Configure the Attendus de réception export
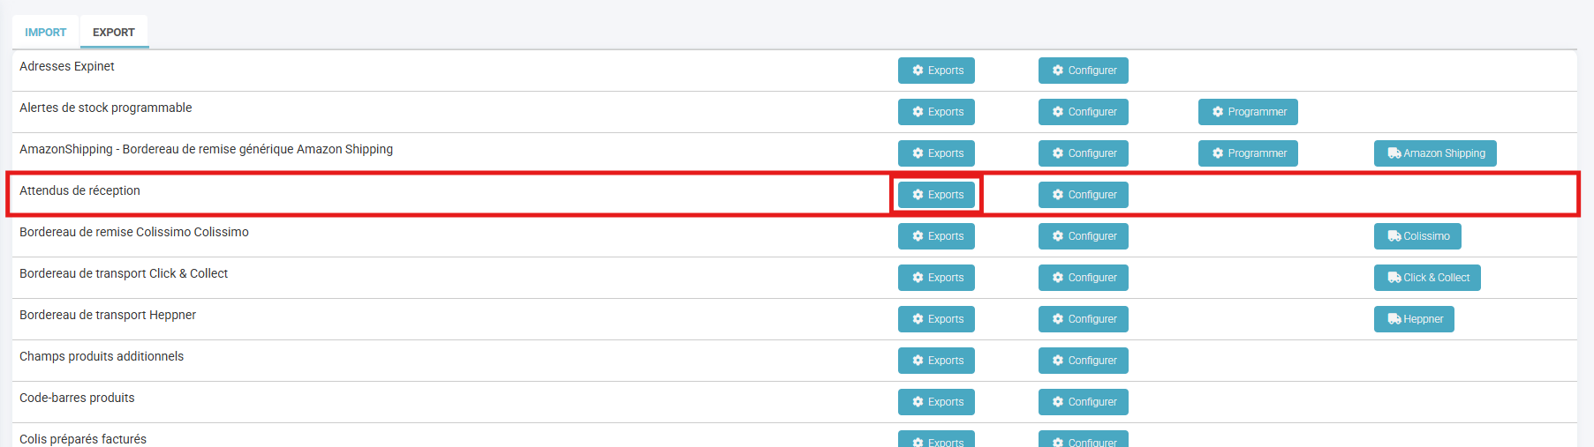 pyautogui.click(x=1083, y=195)
